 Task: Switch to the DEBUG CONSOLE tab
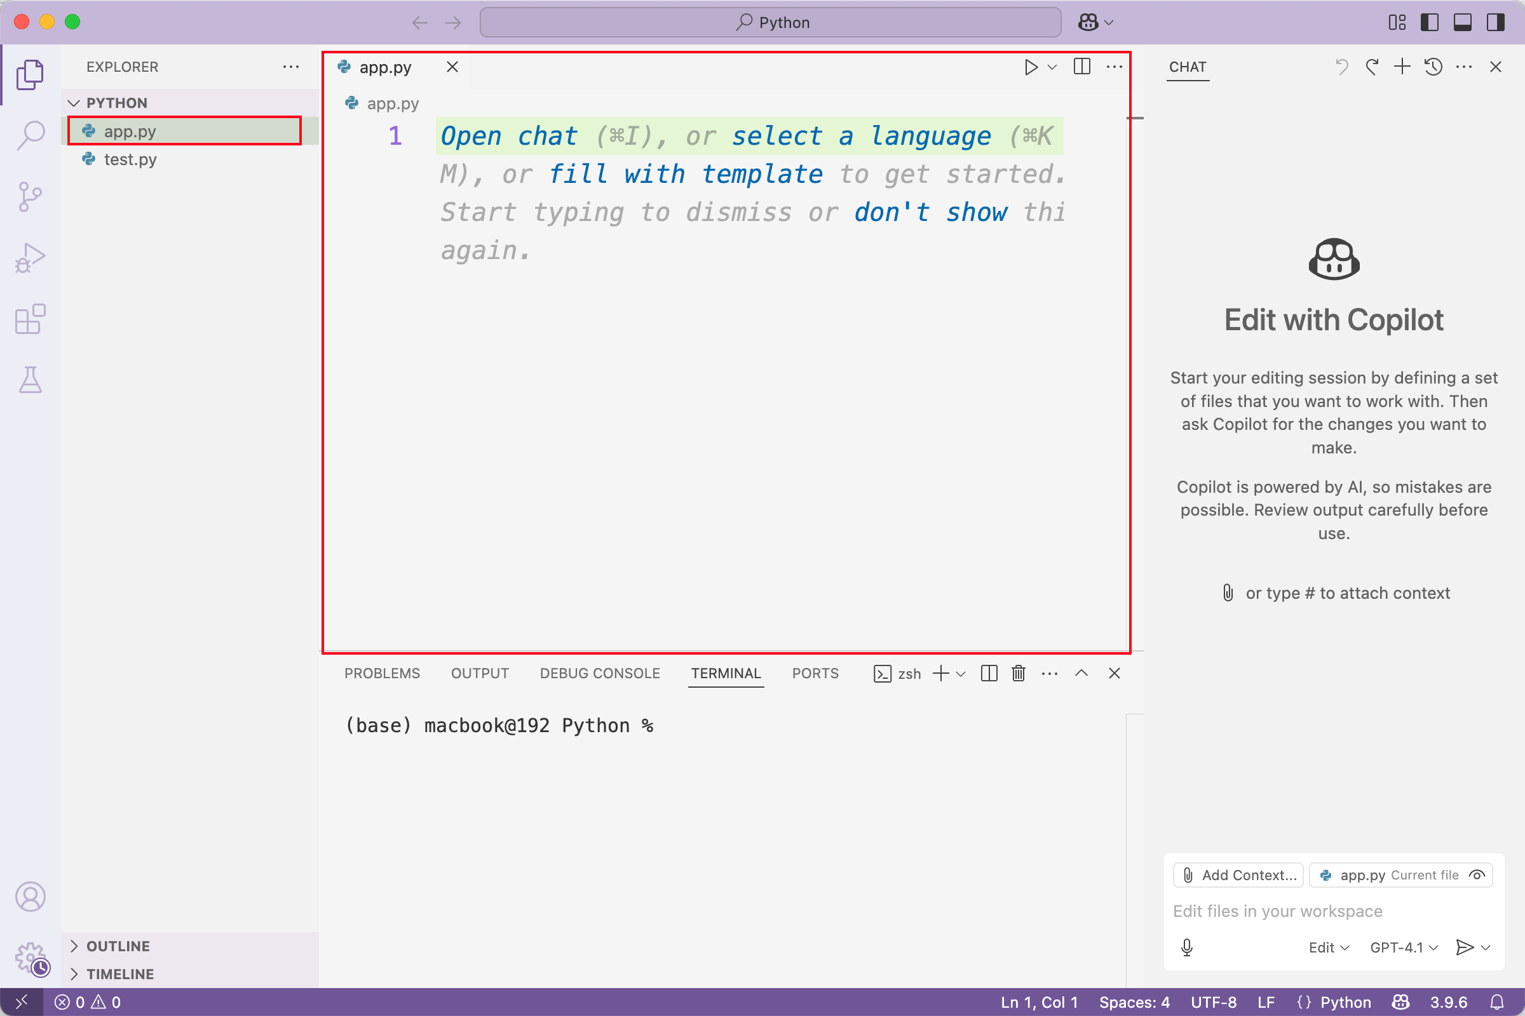pos(600,673)
